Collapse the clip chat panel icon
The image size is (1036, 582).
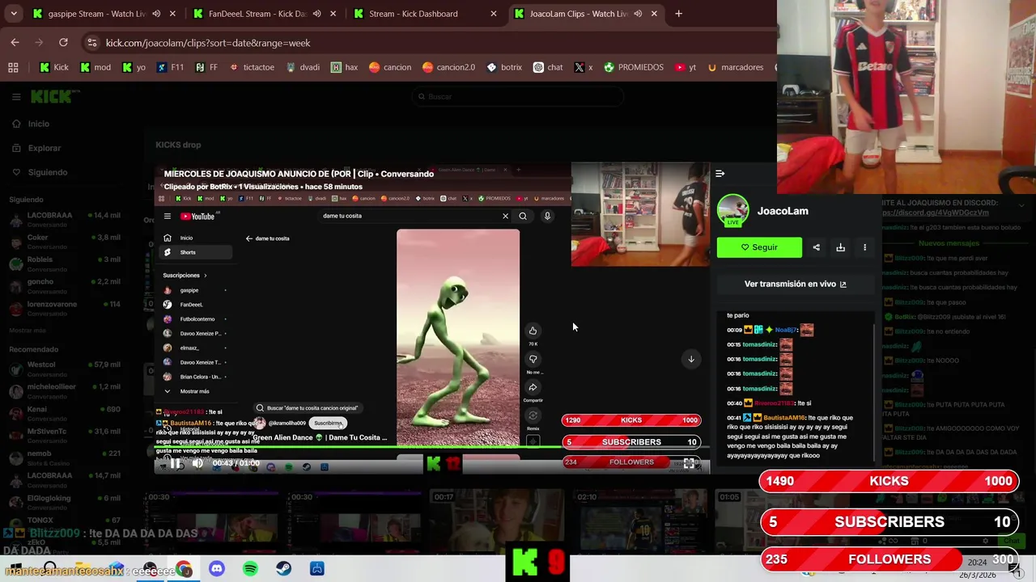[720, 173]
